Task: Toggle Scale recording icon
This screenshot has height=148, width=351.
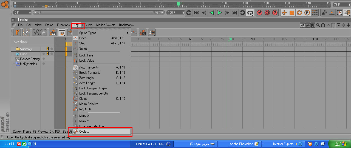Action: click(x=292, y=13)
